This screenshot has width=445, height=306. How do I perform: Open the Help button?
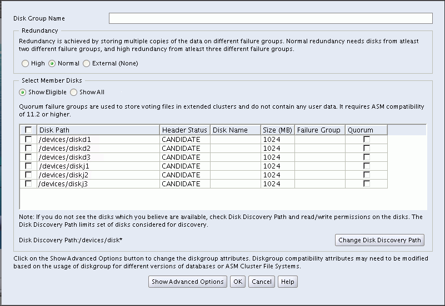pos(287,282)
